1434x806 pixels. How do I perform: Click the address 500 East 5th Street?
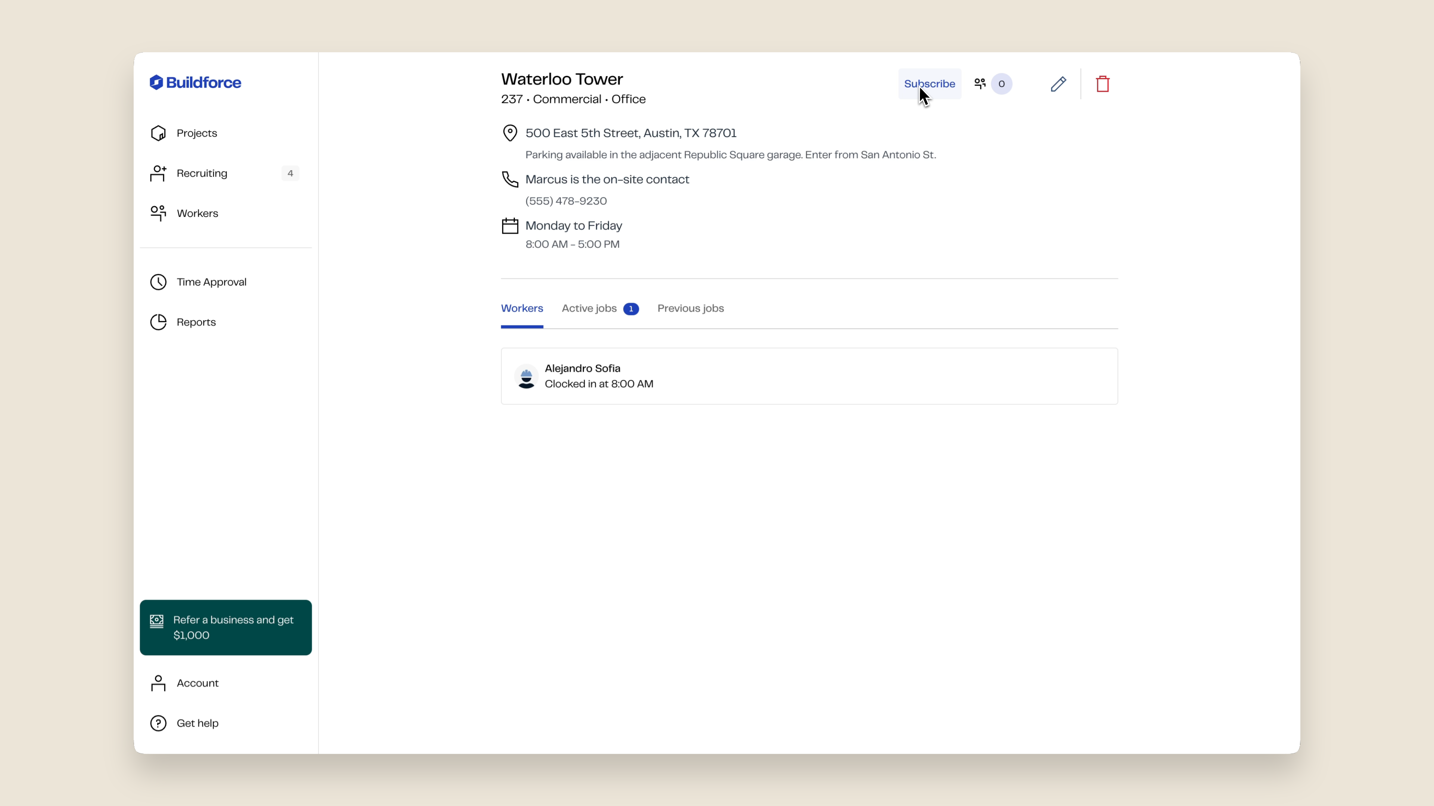tap(631, 133)
